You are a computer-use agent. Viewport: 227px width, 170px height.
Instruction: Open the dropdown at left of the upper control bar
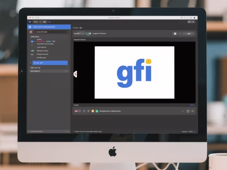pyautogui.click(x=79, y=33)
